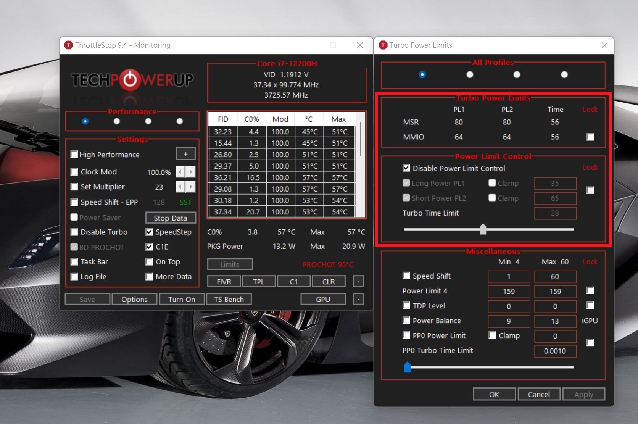Uncheck Disable Power Limit Control

click(406, 168)
